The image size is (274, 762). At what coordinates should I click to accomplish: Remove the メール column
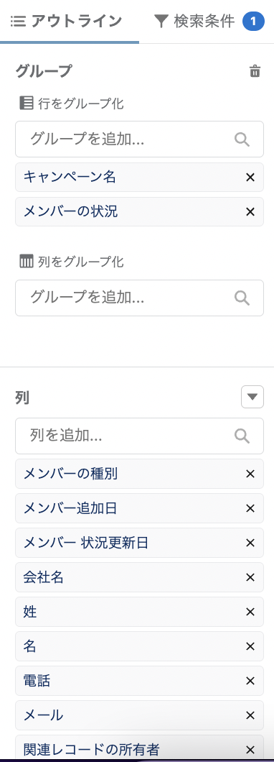click(x=250, y=715)
